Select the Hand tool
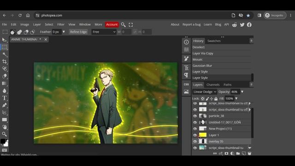The image size is (295, 166). click(4, 127)
